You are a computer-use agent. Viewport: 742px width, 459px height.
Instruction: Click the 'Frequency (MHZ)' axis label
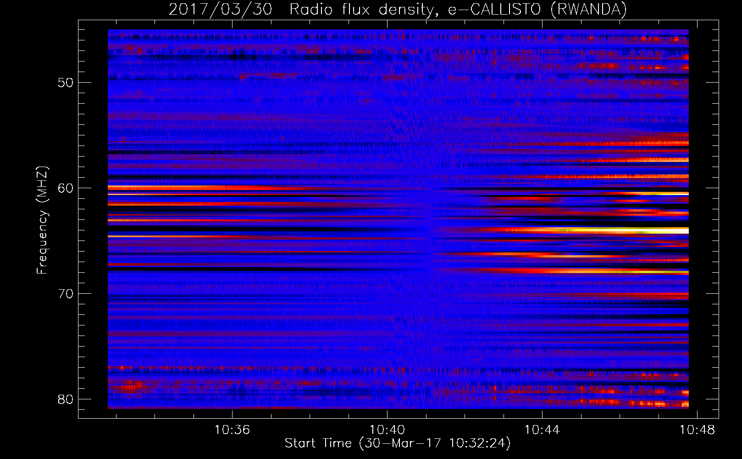(x=42, y=220)
